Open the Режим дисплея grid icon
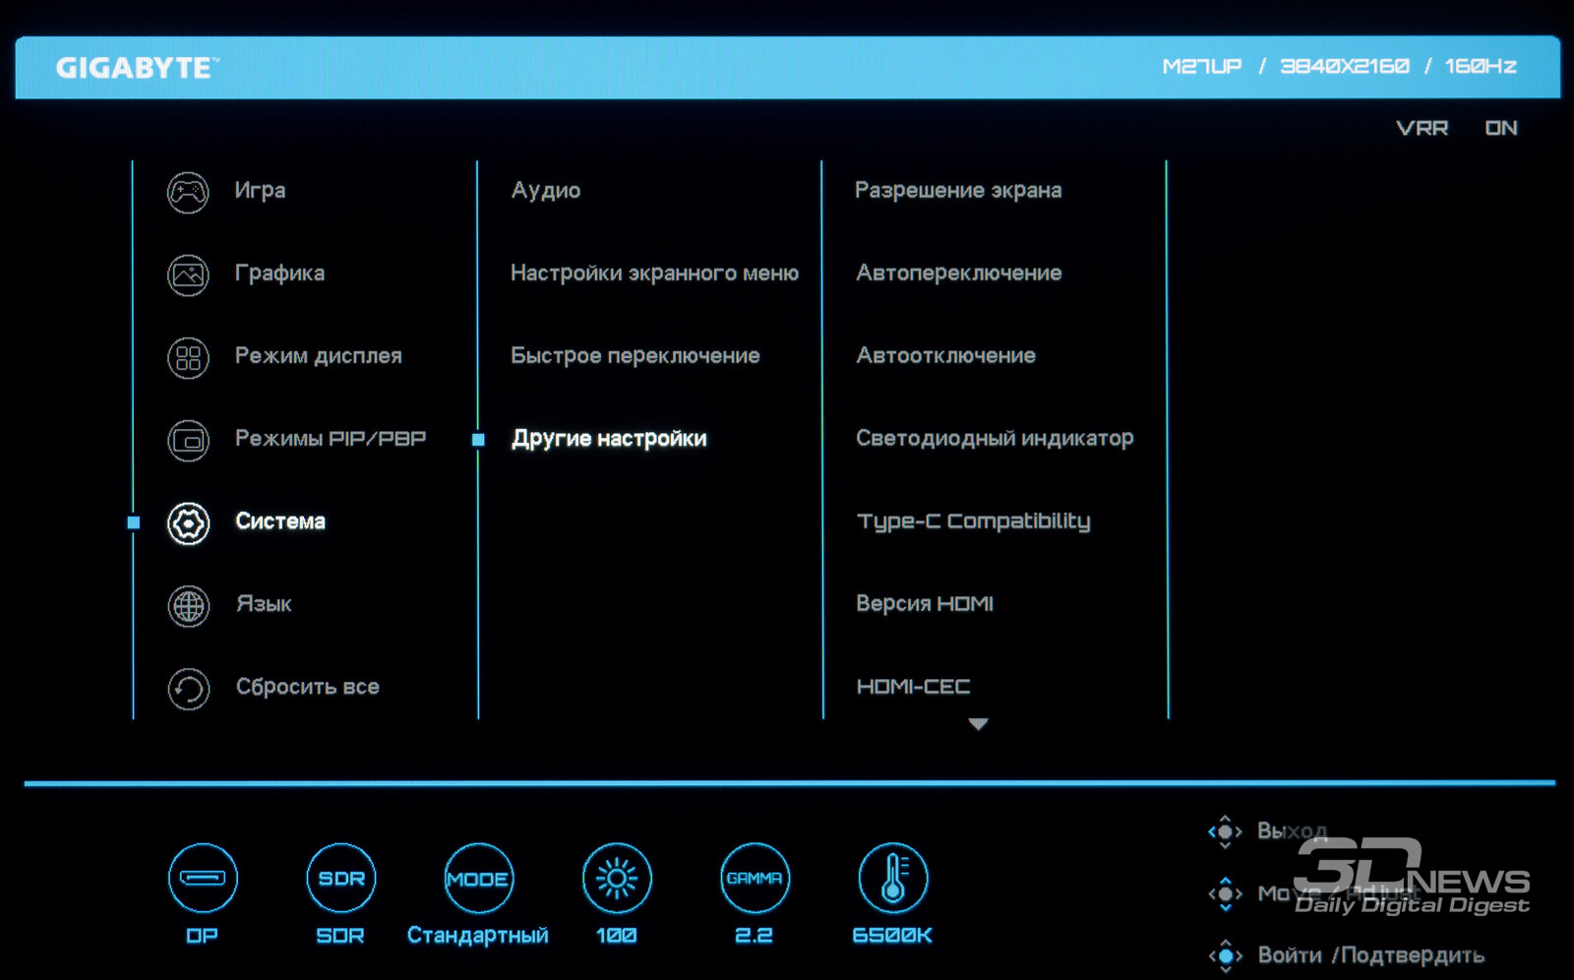 [188, 358]
